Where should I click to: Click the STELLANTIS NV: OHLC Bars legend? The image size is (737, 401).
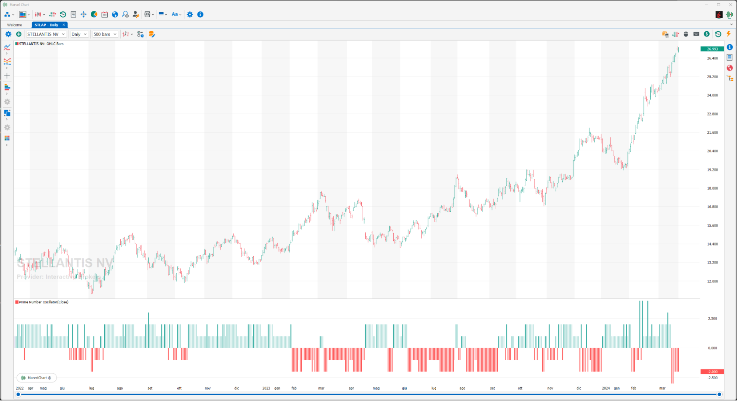click(x=39, y=44)
